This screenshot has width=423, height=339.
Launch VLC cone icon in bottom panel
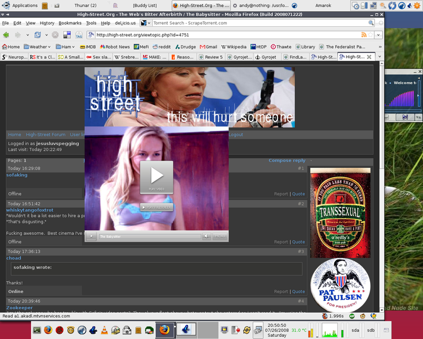104,330
